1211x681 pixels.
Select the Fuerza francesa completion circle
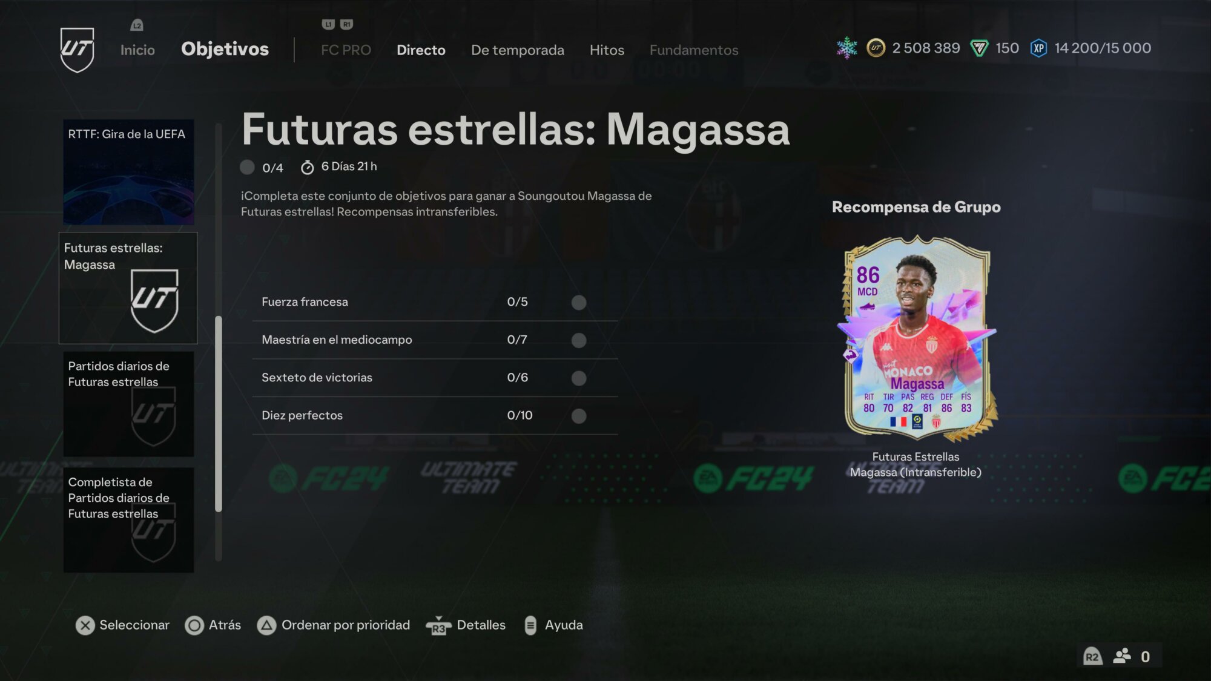point(579,302)
